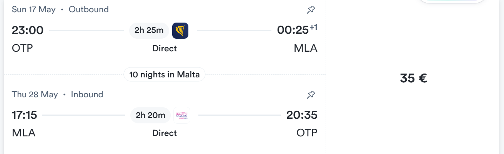The width and height of the screenshot is (504, 154).
Task: Click the inbound Direct label
Action: (165, 133)
